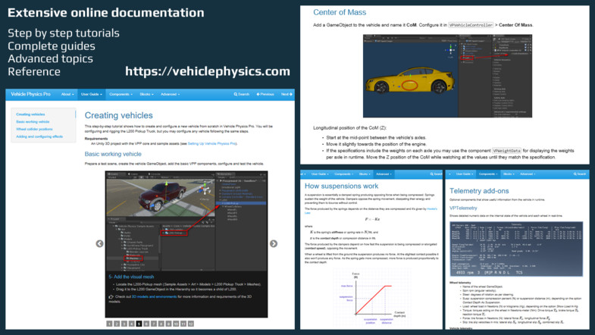Click the suspension force graph
The image size is (595, 335).
(x=372, y=296)
